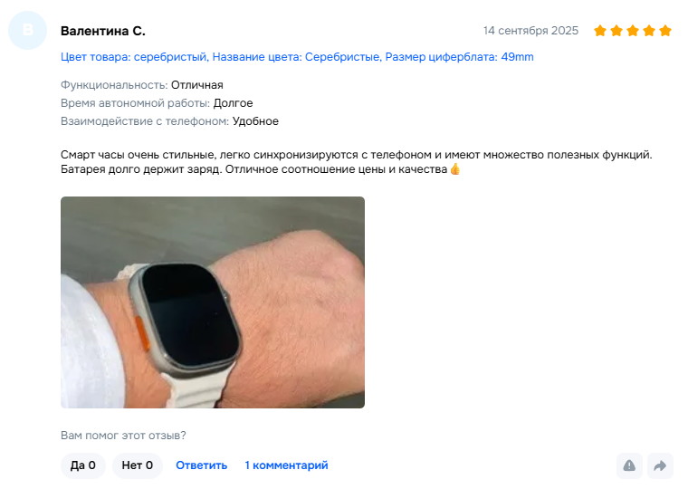This screenshot has width=688, height=489.
Task: Click the 'Ответить' reply link
Action: (x=201, y=465)
